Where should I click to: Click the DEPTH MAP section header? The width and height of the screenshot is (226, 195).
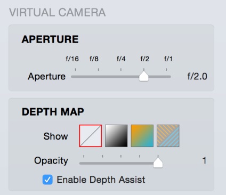(x=53, y=112)
